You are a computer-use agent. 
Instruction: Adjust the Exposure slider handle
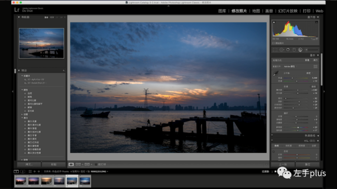(298, 90)
